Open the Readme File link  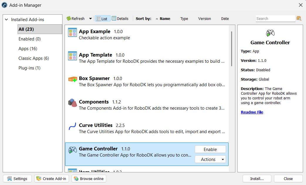(252, 112)
